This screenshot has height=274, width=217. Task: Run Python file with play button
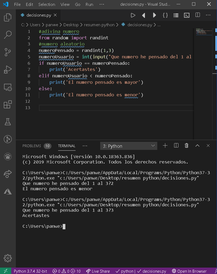[133, 15]
